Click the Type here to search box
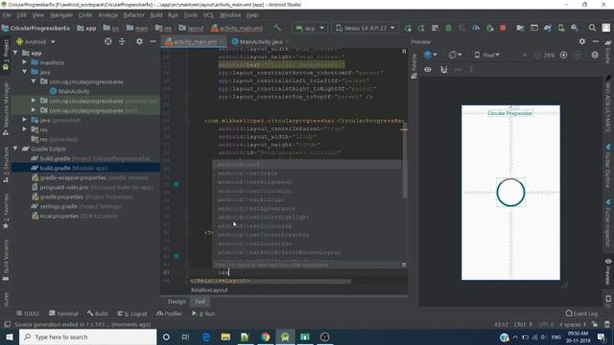This screenshot has height=345, width=614. pos(87,336)
